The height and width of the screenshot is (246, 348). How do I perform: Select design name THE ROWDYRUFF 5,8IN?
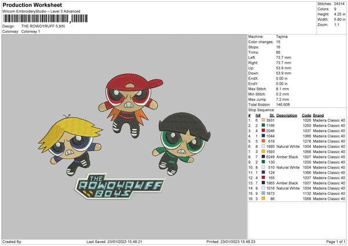pos(43,26)
